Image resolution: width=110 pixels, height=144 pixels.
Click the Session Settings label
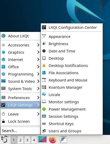[63, 116]
